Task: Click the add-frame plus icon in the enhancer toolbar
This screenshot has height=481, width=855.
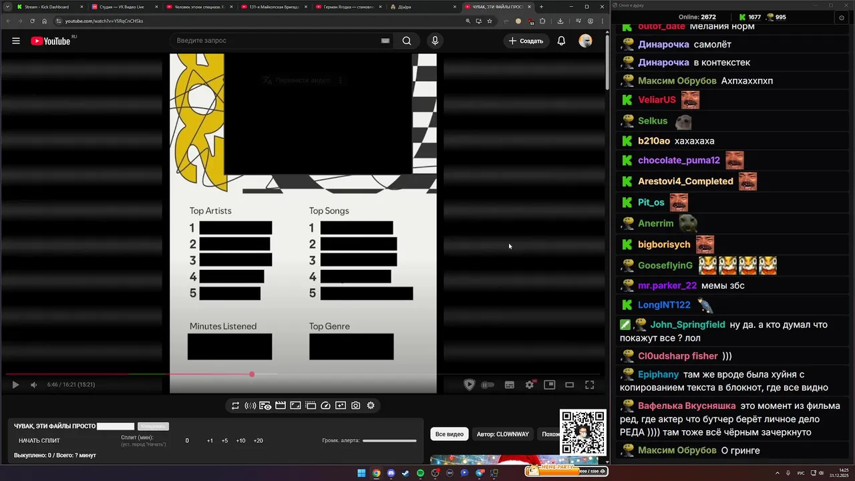Action: pyautogui.click(x=341, y=406)
